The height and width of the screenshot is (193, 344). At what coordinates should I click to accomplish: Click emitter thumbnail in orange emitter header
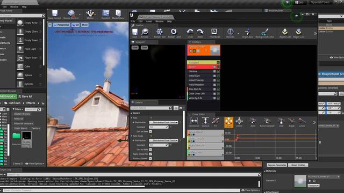click(214, 50)
